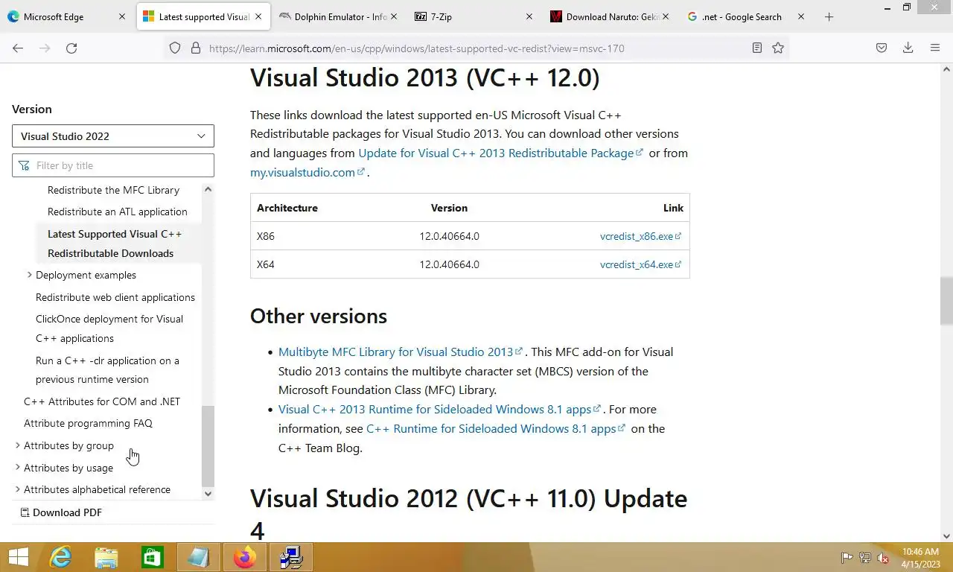
Task: Bookmark this page with star icon
Action: (x=778, y=48)
